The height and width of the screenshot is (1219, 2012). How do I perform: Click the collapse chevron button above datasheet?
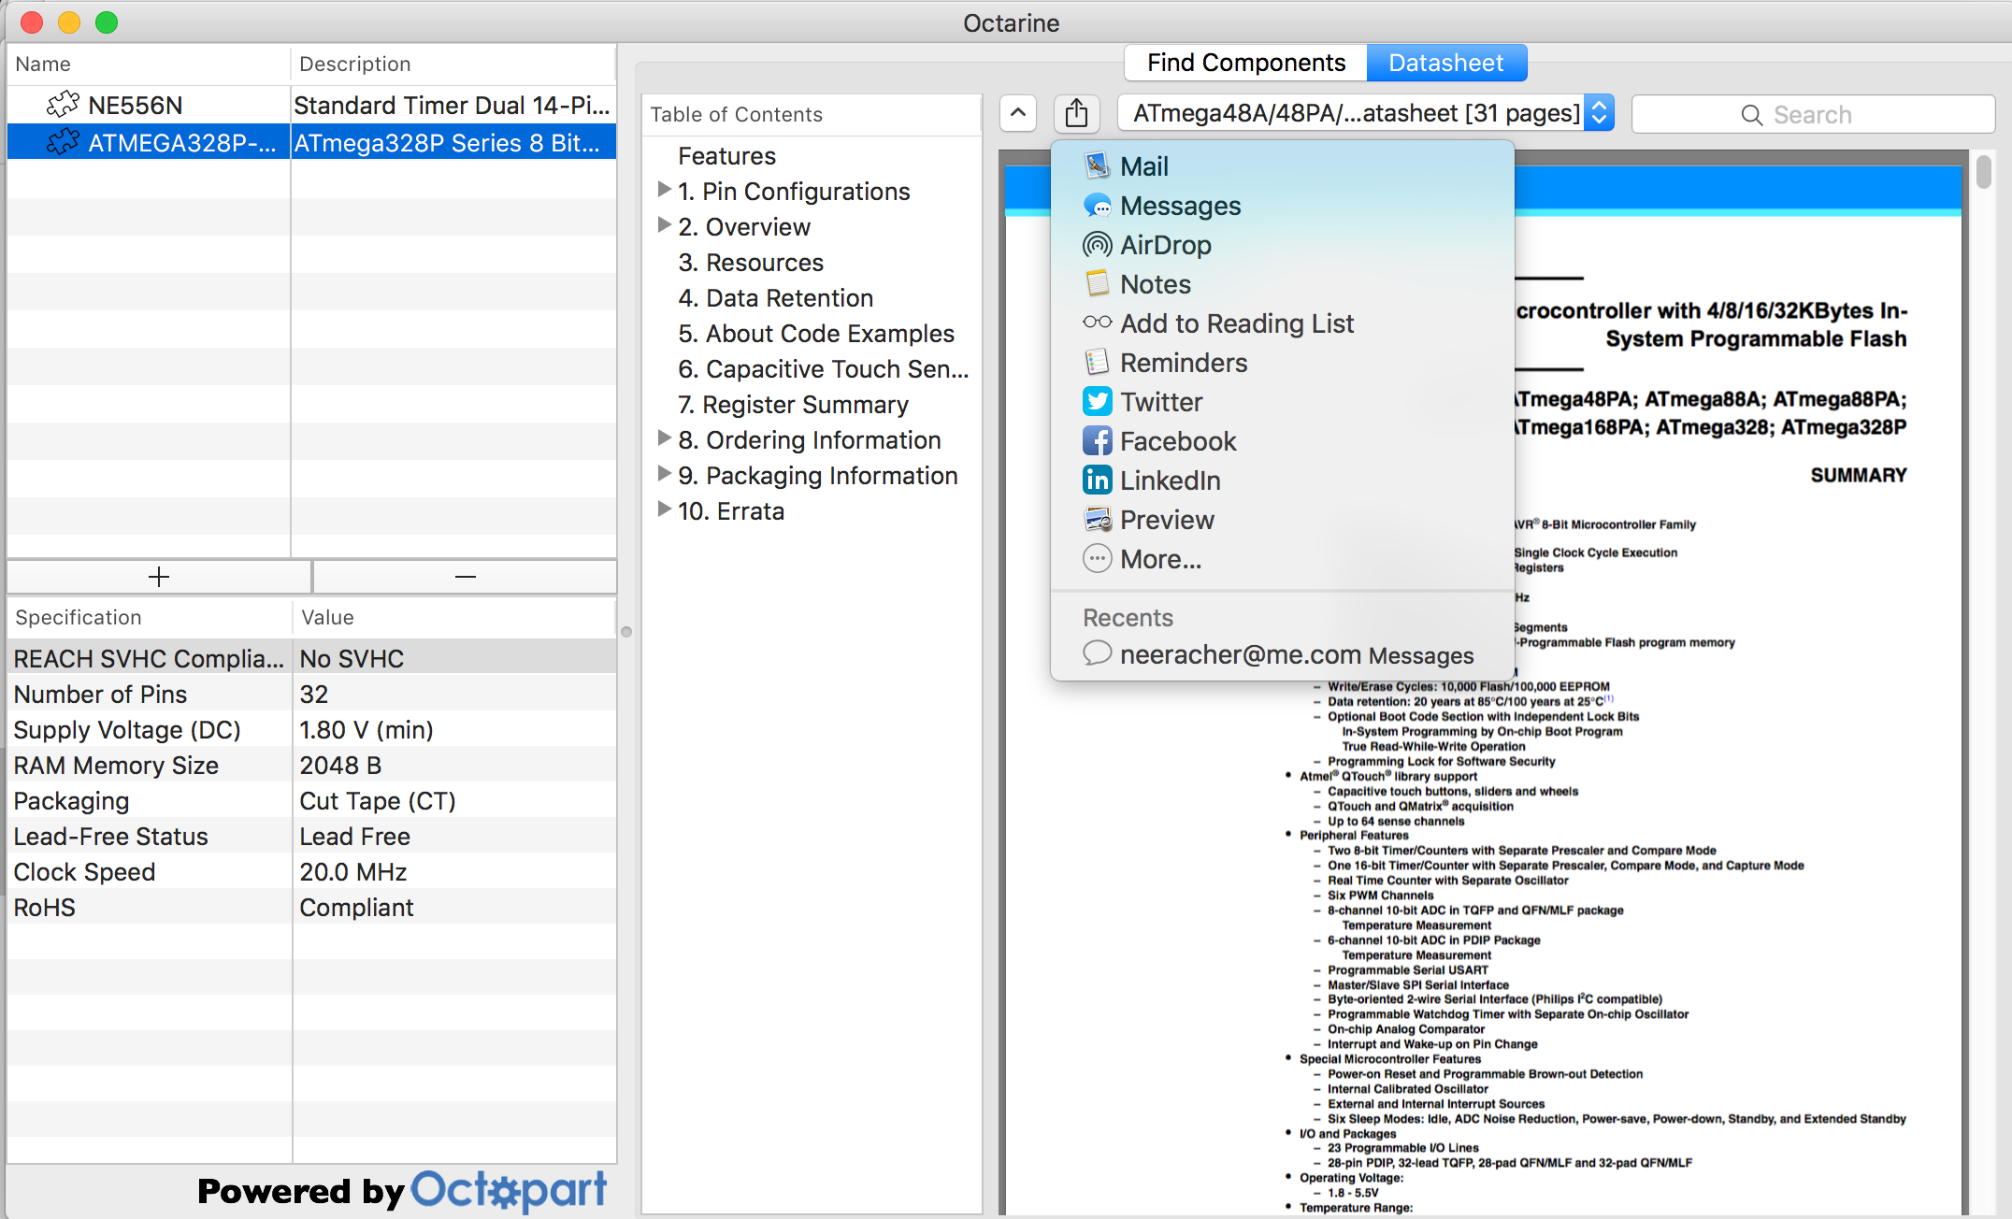click(1018, 114)
